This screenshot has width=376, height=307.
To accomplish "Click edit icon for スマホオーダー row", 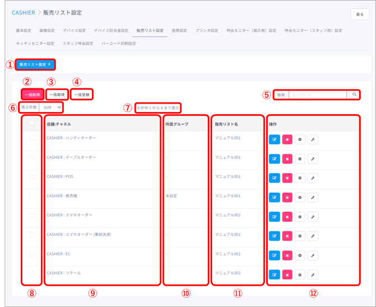I will coord(274,216).
